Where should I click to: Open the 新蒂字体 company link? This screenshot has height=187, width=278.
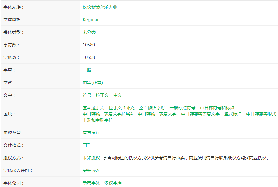[x=91, y=183]
